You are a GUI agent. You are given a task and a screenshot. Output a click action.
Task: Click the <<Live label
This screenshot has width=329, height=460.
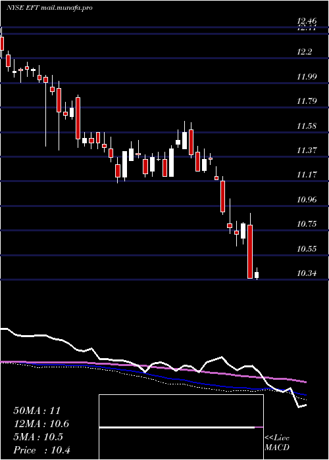pos(277,438)
